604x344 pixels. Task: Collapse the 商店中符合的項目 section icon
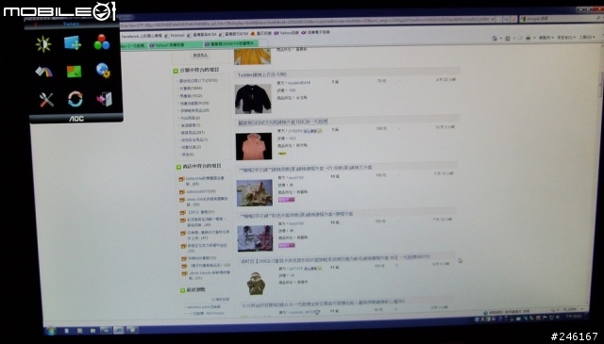[x=178, y=167]
